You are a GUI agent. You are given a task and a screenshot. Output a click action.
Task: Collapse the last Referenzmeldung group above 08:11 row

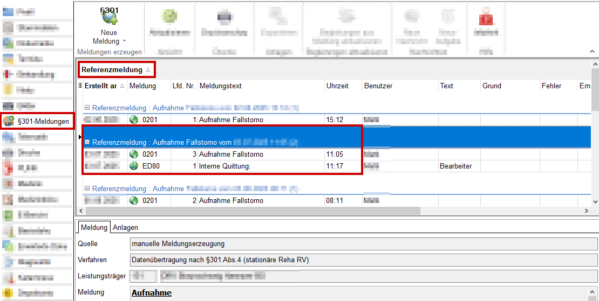point(87,189)
